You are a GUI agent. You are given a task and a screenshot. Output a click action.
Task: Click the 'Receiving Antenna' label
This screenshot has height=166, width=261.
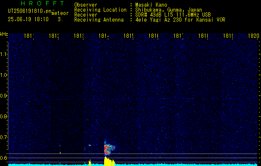pos(99,20)
